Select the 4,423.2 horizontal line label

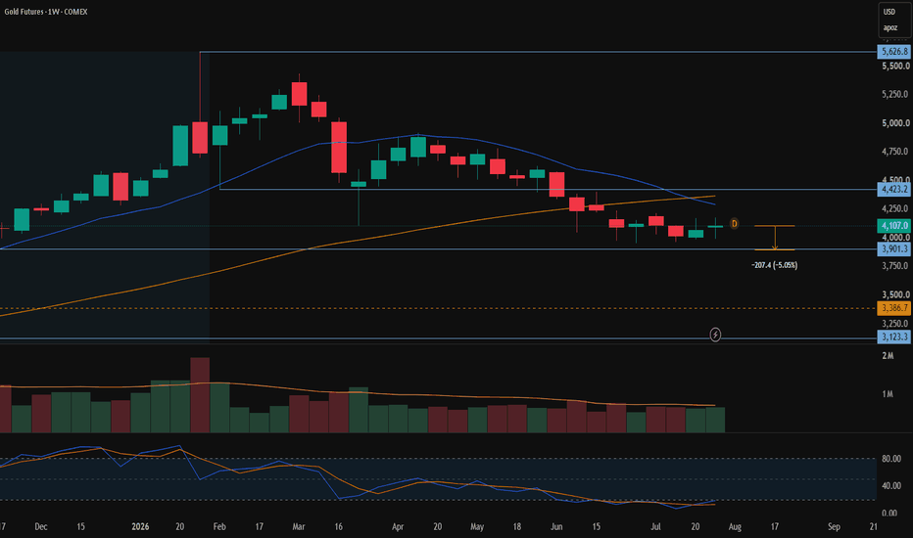893,190
